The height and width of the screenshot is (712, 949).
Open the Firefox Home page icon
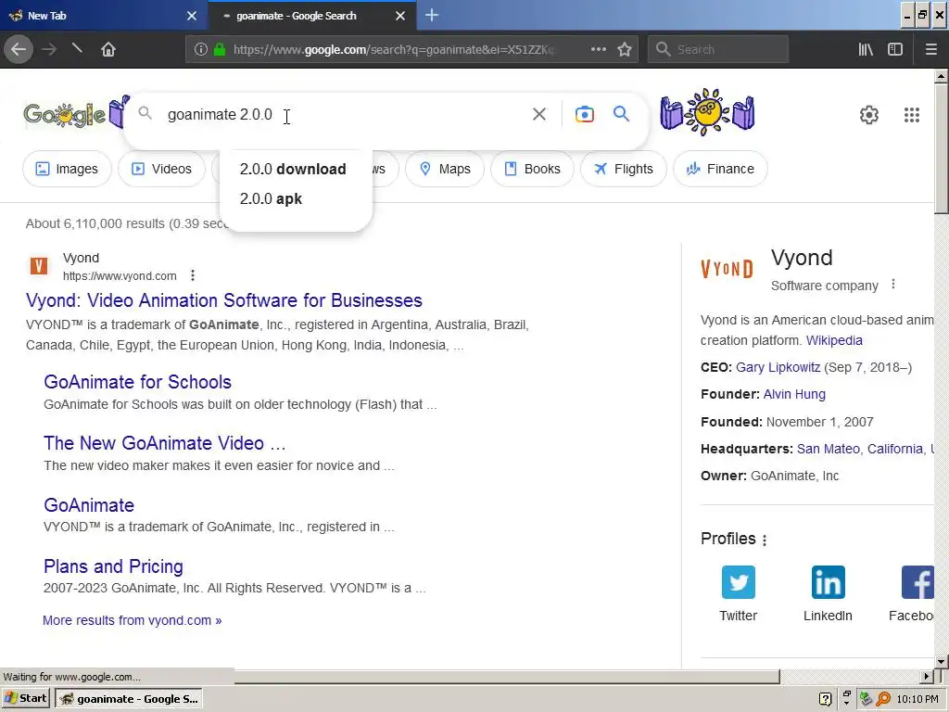tap(108, 49)
